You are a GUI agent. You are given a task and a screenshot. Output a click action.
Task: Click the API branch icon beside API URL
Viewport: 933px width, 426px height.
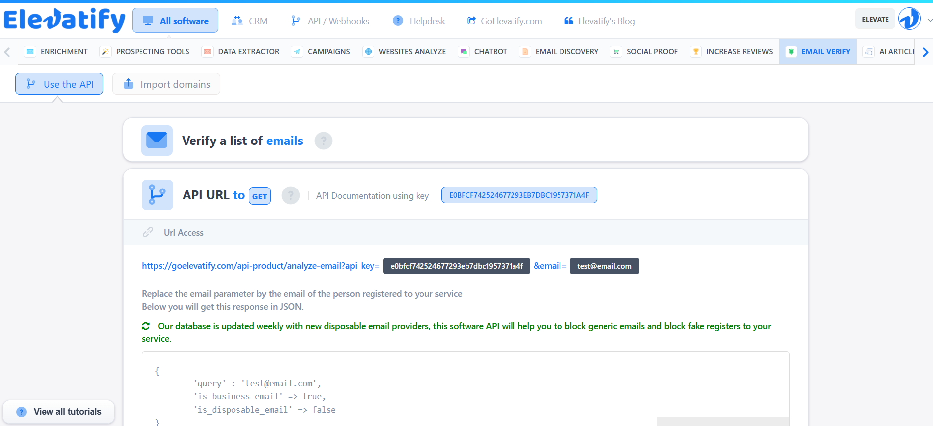(x=157, y=195)
